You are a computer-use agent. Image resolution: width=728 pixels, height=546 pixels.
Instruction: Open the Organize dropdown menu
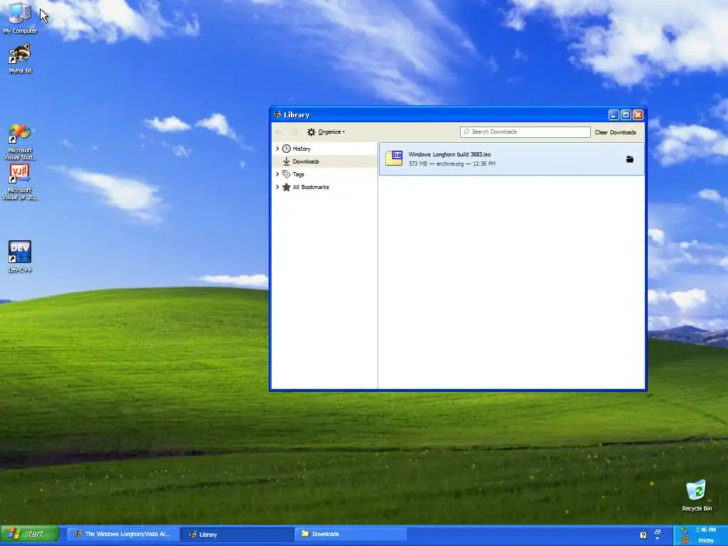tap(326, 132)
